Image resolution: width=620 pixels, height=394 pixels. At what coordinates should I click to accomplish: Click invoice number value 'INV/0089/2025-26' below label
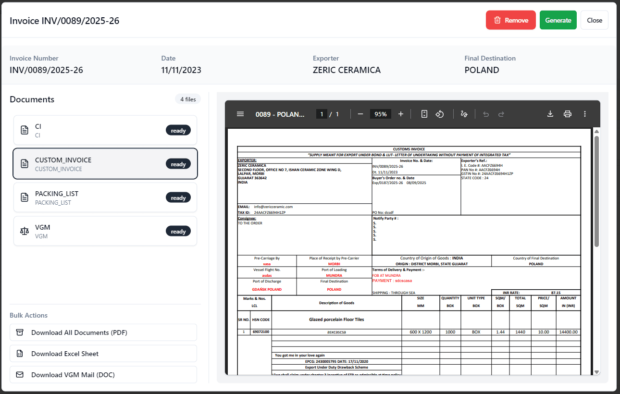pos(46,70)
